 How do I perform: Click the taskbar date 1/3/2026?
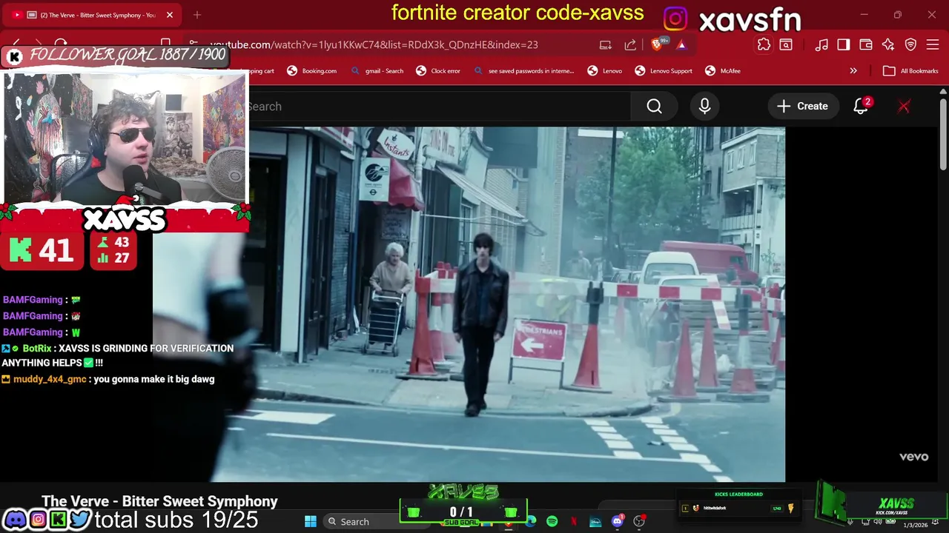click(x=915, y=525)
